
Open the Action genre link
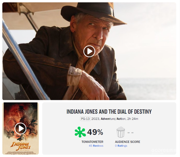[x=121, y=119]
